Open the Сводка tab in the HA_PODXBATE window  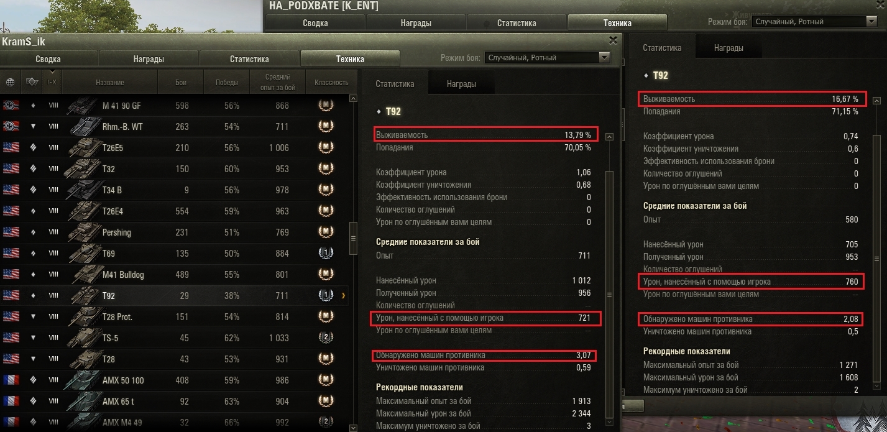(x=315, y=23)
